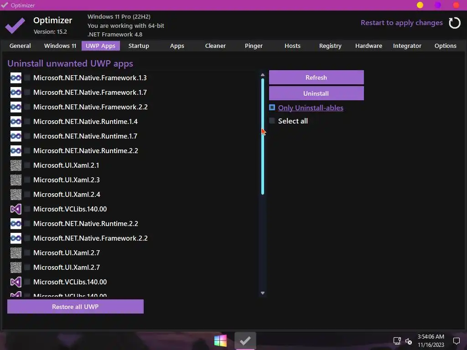Open the Cleaner tab
Viewport: 467px width, 350px height.
(215, 46)
